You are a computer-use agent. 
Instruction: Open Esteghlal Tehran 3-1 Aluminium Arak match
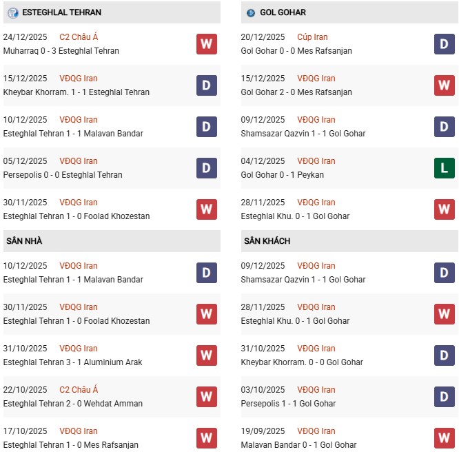coord(73,362)
